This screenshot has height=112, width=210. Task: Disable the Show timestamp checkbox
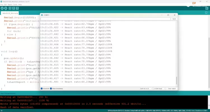click(51, 88)
